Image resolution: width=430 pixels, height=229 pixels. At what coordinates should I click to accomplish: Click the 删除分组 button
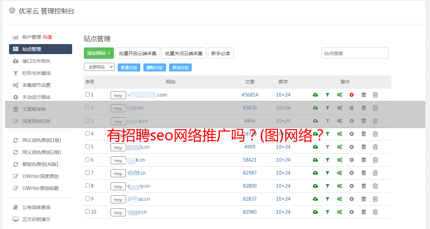tap(155, 67)
